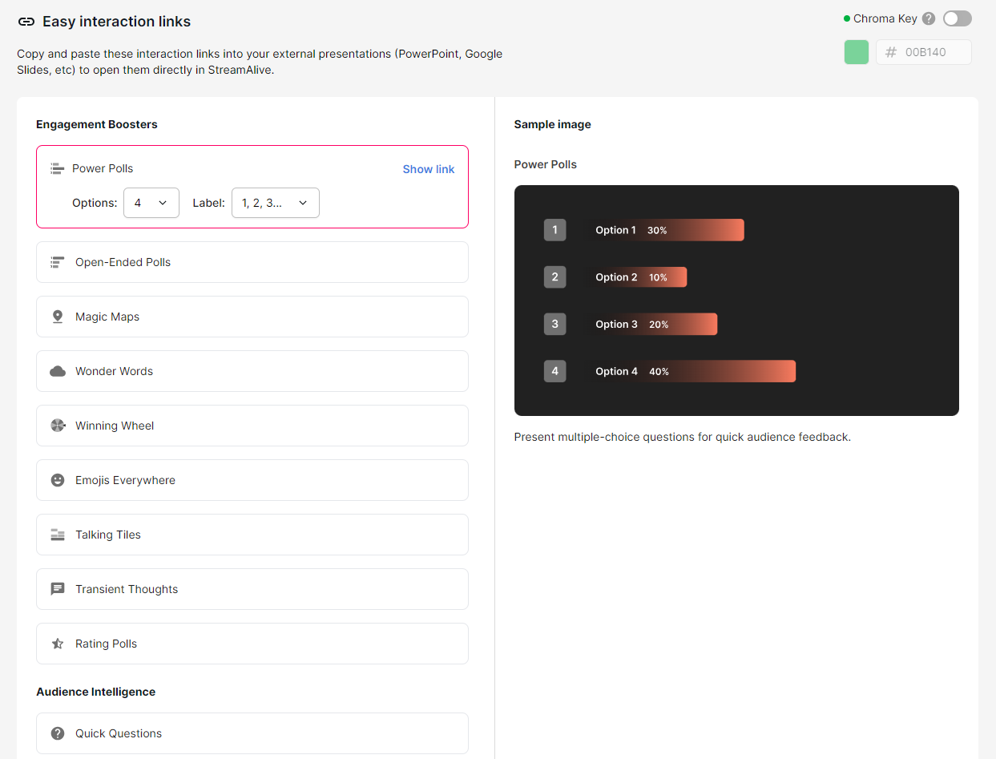
Task: Select the Open-Ended Polls card
Action: 252,262
